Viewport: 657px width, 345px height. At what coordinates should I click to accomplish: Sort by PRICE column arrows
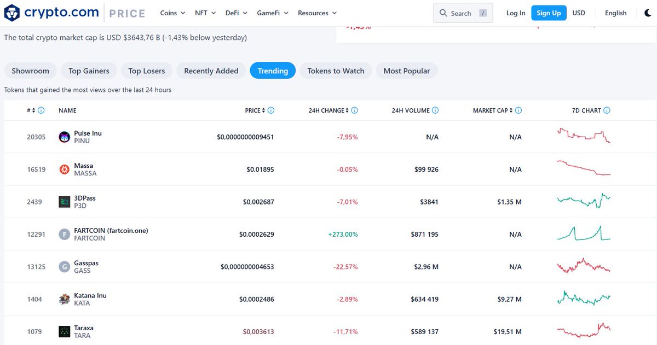263,110
